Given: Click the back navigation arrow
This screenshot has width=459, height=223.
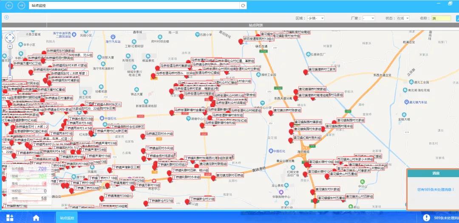Looking at the screenshot, I should click(x=9, y=6).
